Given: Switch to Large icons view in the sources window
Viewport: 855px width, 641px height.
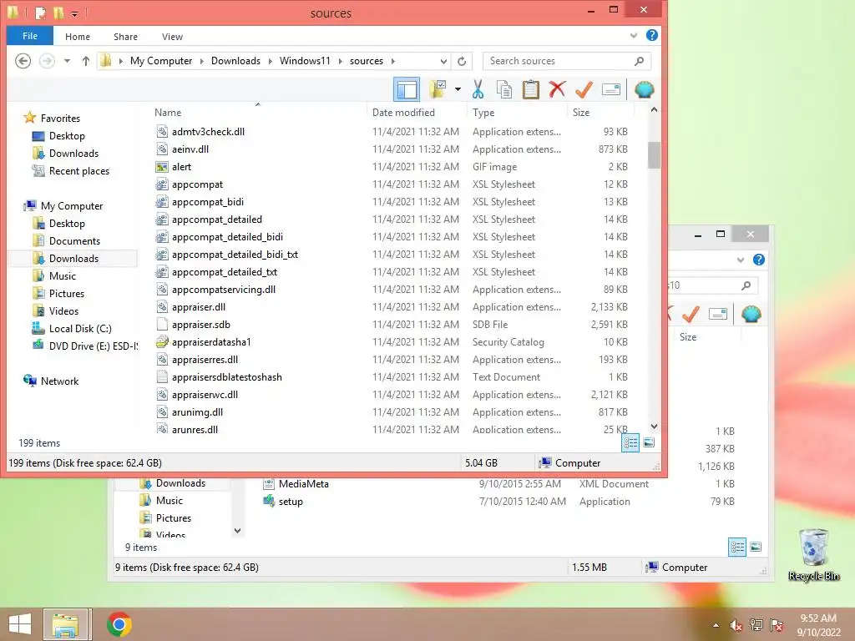Looking at the screenshot, I should 649,442.
